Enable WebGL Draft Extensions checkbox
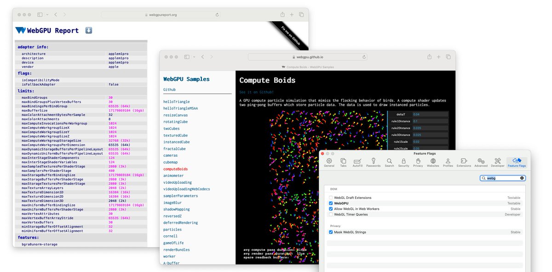This screenshot has width=552, height=272. [x=331, y=198]
